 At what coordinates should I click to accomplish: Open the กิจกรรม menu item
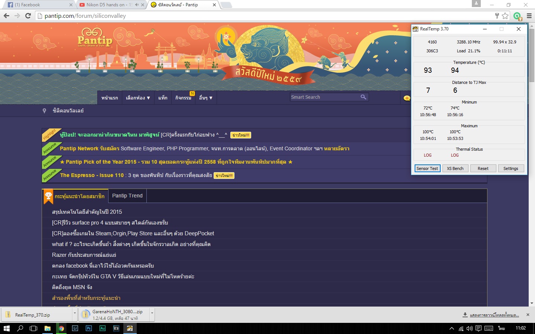click(183, 98)
